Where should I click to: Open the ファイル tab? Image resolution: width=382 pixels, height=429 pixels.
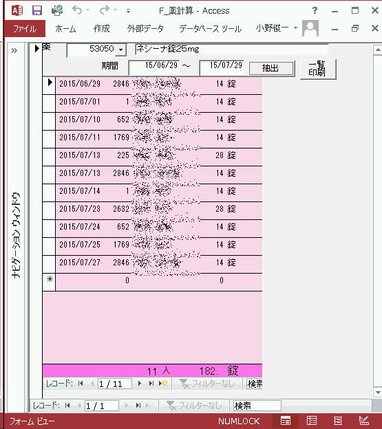(x=25, y=28)
